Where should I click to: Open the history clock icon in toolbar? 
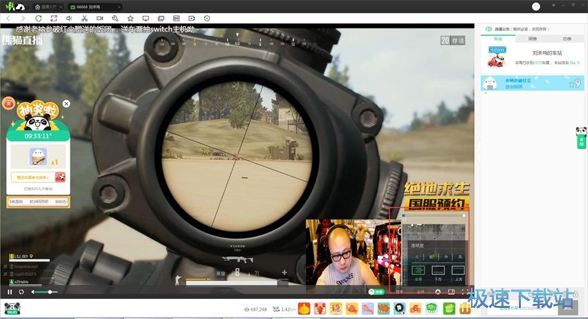coord(207,19)
